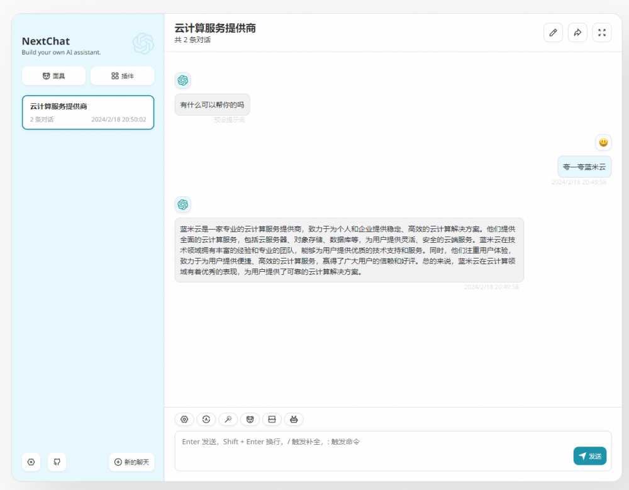The height and width of the screenshot is (490, 629).
Task: Click the clear context break icon
Action: click(x=272, y=419)
